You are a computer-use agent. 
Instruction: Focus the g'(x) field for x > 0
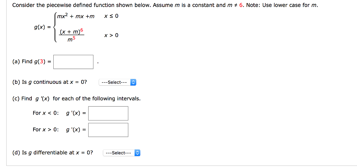click(108, 130)
